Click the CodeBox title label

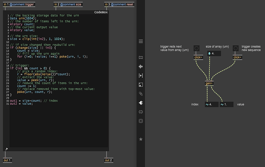pos(101,12)
